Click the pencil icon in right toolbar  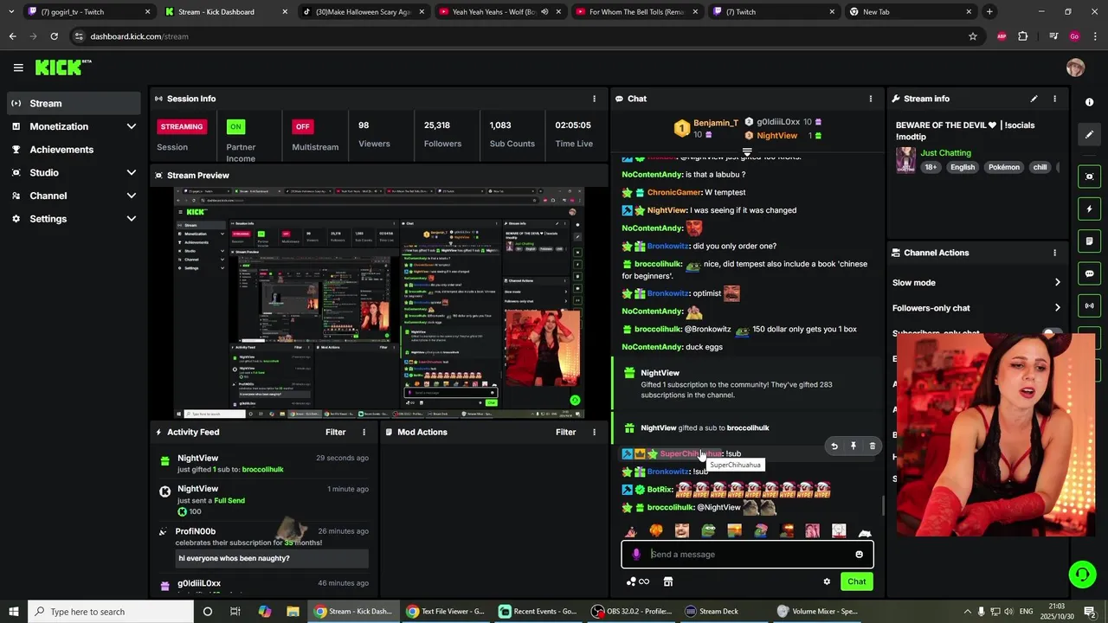1089,134
